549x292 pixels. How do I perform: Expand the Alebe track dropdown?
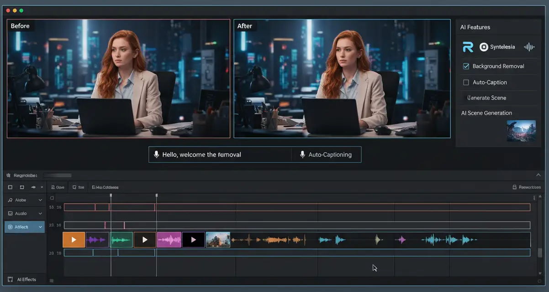(40, 200)
